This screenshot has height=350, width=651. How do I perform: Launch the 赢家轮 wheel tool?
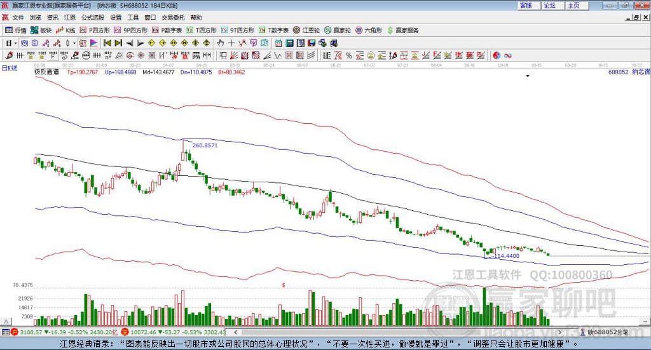click(337, 30)
